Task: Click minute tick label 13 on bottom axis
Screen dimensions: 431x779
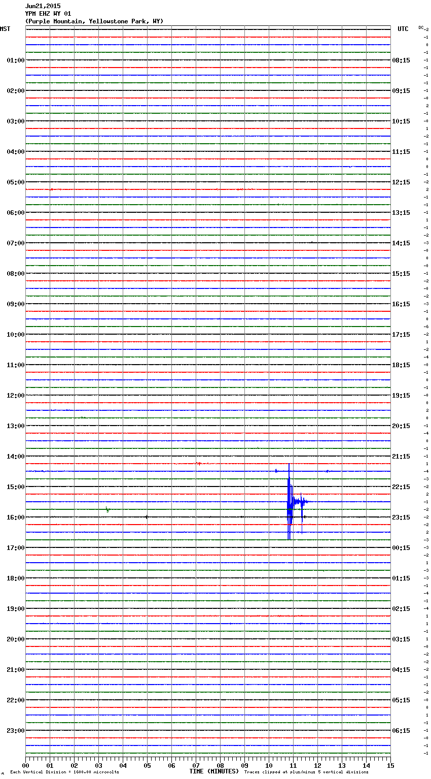Action: [342, 765]
